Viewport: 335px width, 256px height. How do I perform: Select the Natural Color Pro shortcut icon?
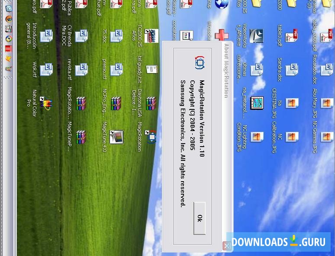pos(46,103)
